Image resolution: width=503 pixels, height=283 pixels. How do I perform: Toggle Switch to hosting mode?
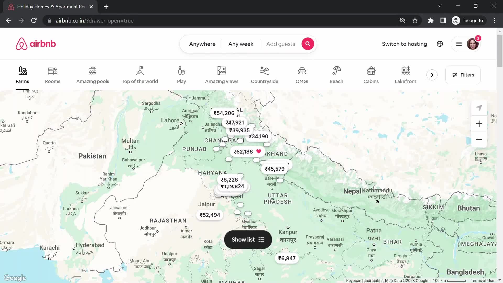tap(404, 44)
